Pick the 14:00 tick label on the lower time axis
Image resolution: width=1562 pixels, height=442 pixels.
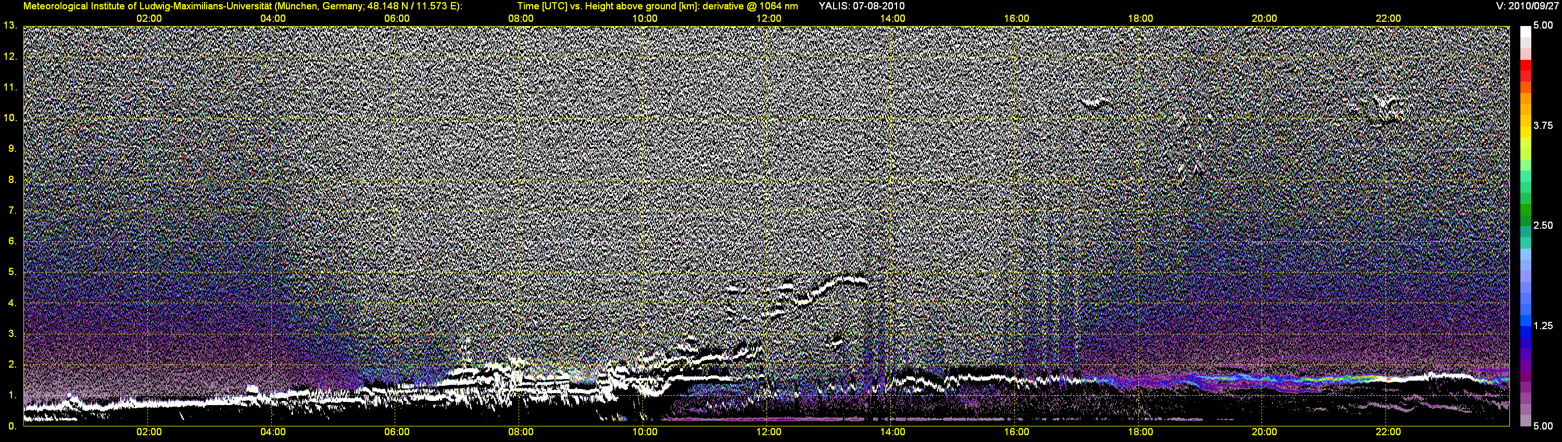tap(892, 432)
